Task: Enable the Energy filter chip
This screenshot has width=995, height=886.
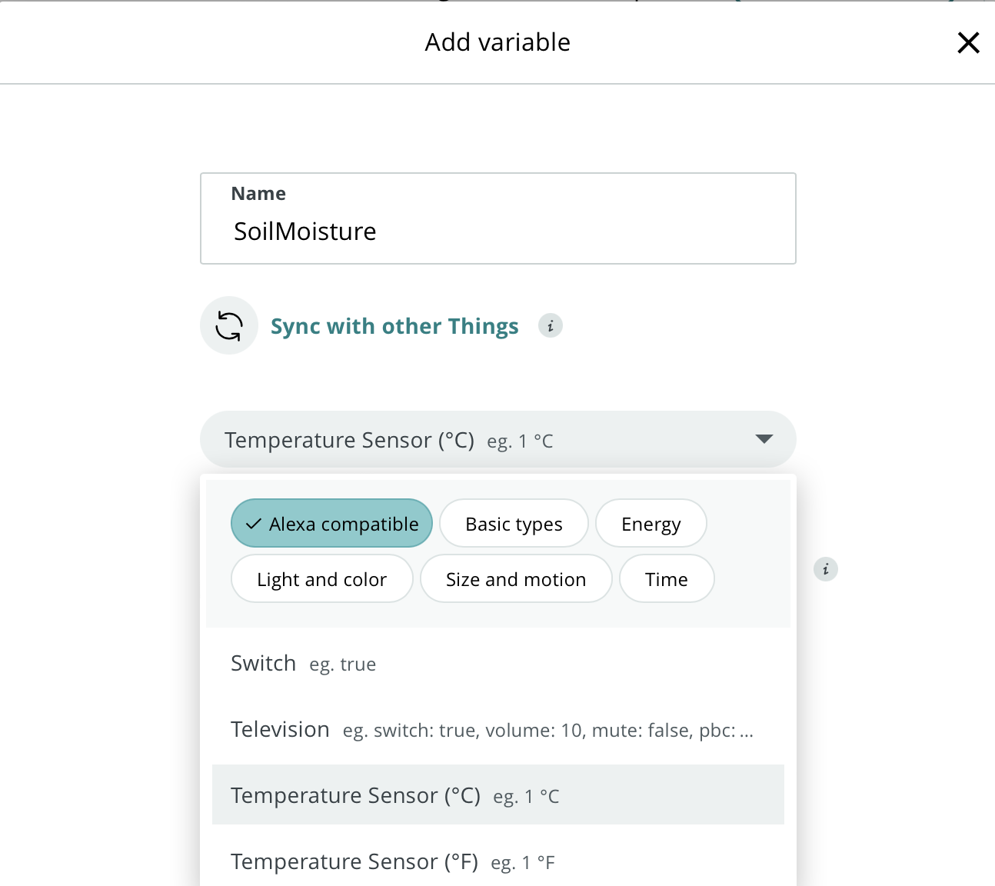Action: (651, 524)
